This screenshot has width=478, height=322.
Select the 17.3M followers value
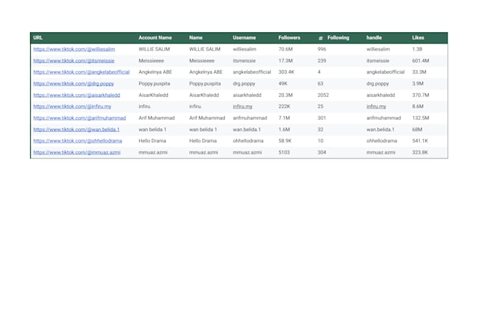pyautogui.click(x=285, y=61)
